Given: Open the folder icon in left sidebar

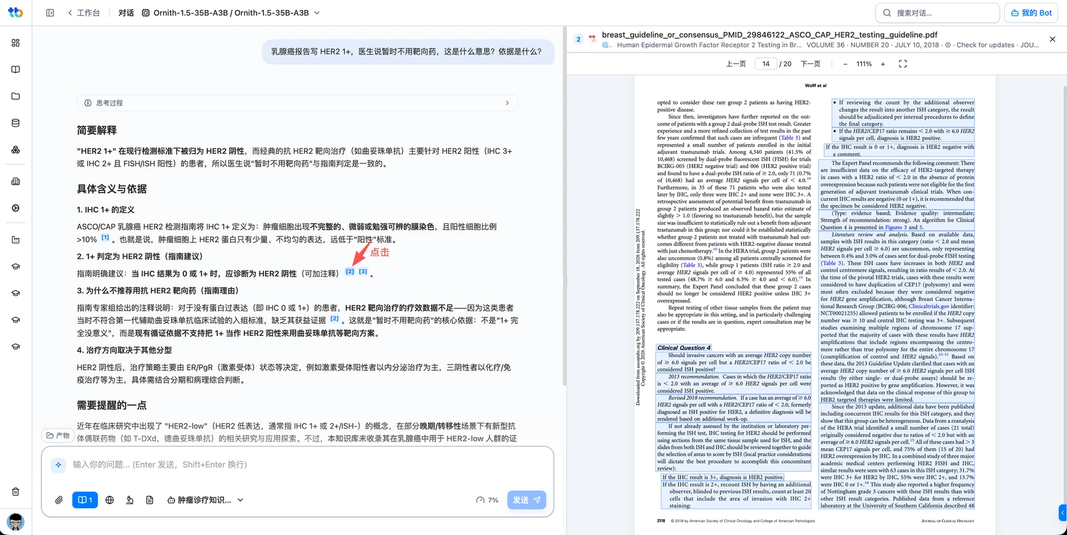Looking at the screenshot, I should click(15, 96).
